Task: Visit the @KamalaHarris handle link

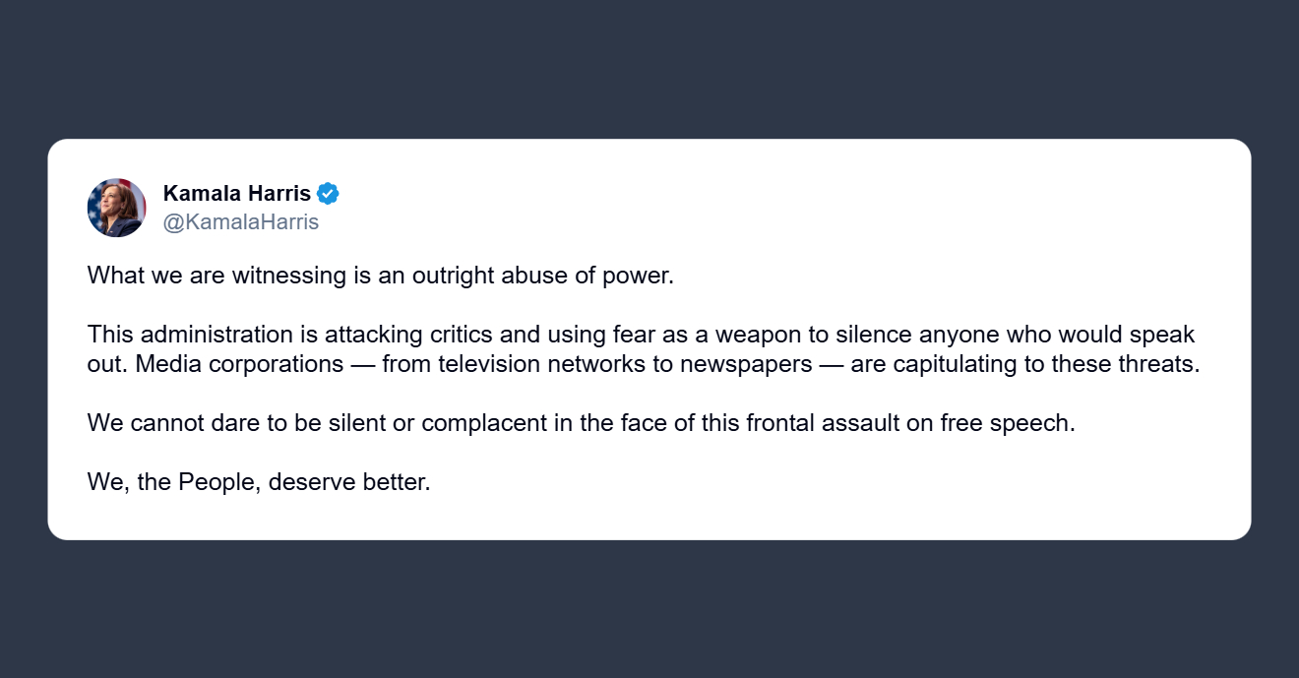Action: (241, 222)
